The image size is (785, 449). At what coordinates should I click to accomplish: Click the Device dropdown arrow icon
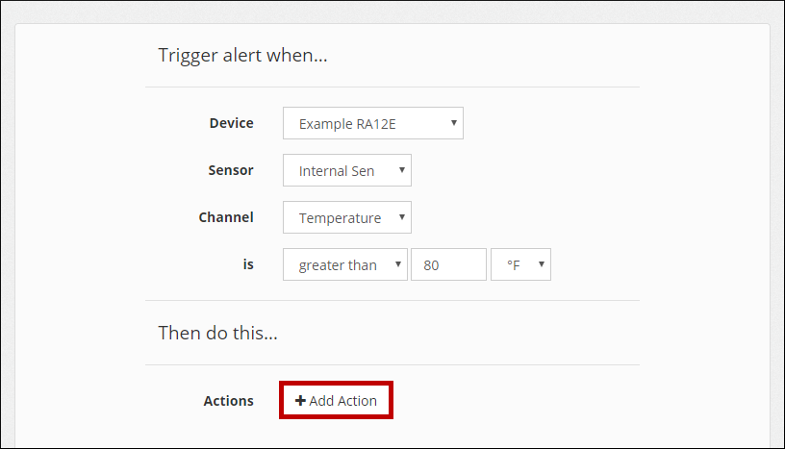453,123
